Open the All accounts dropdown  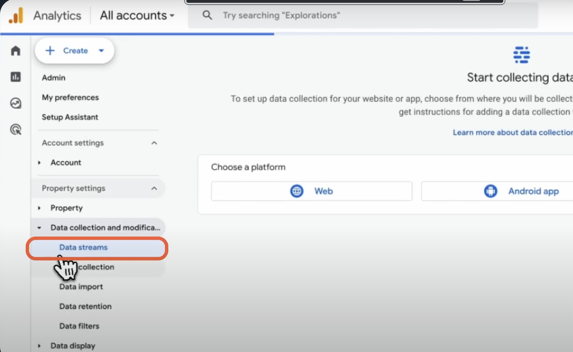coord(137,15)
